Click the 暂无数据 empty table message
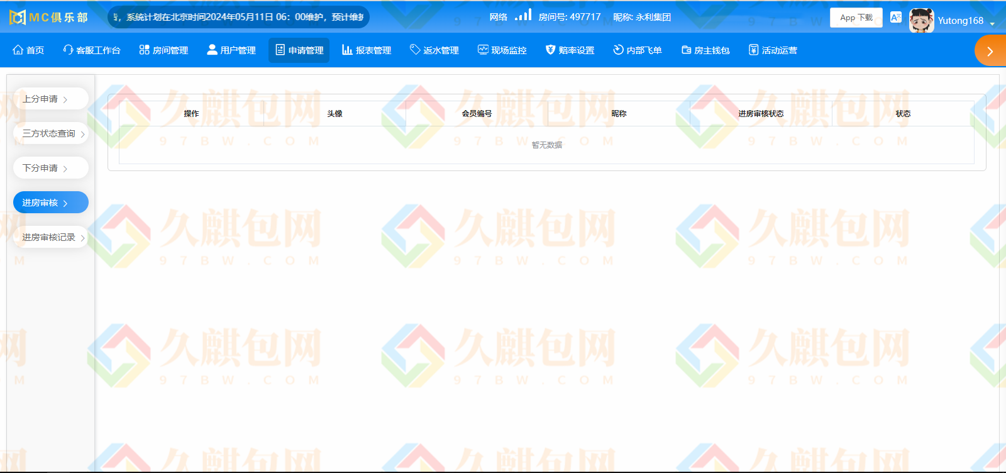 pos(547,145)
